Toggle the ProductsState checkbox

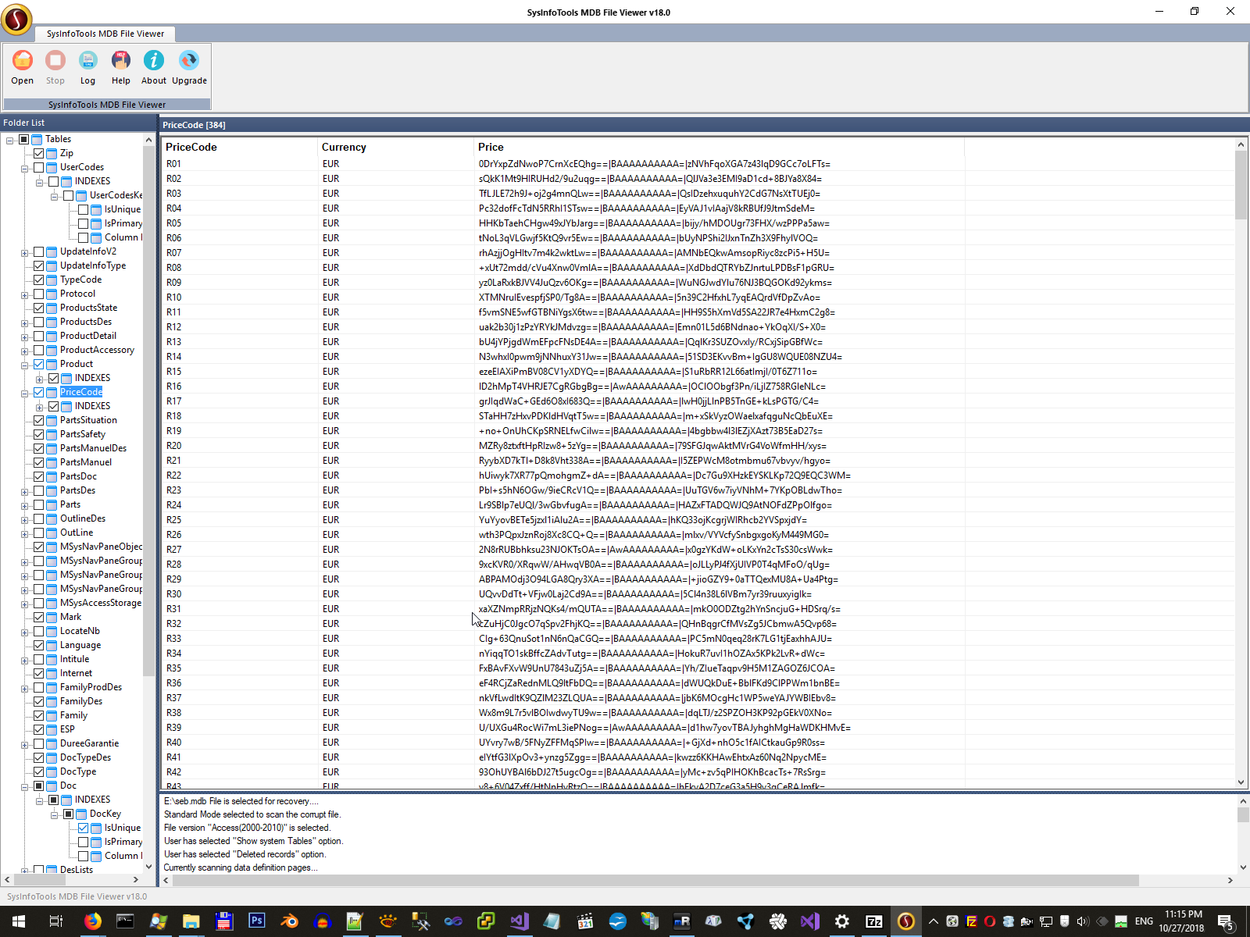[38, 308]
